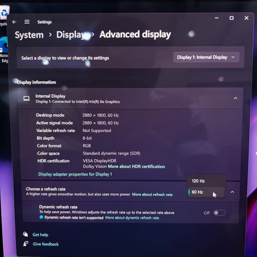Collapse the Choose a refresh rate section

[x=232, y=192]
